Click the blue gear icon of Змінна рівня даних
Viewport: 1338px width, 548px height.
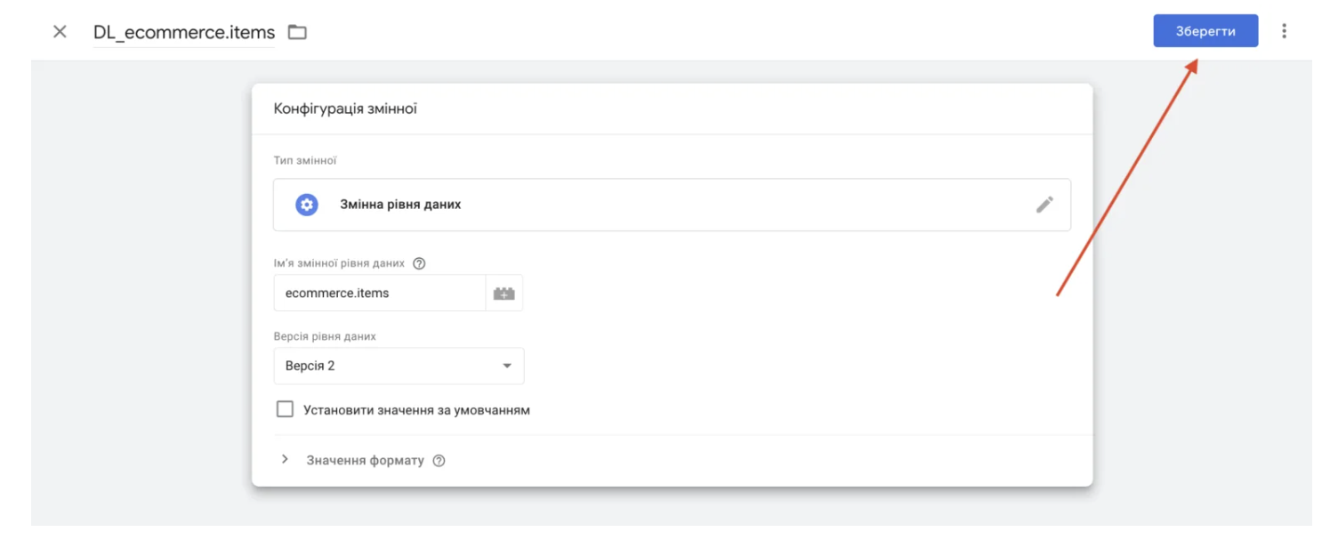coord(307,205)
